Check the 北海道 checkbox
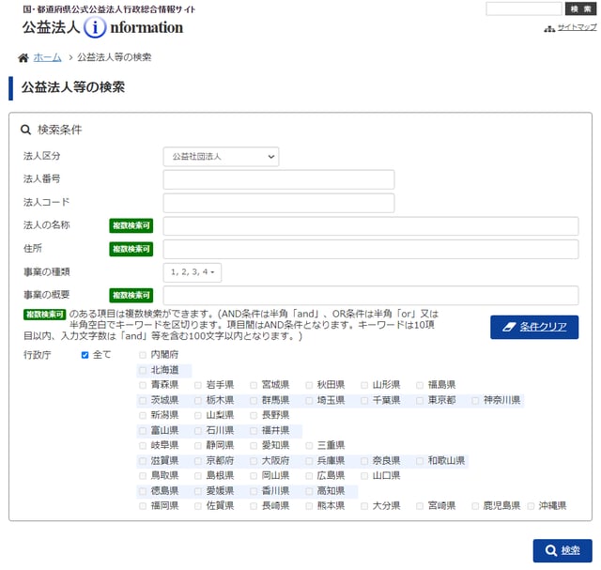Viewport: 601px width, 570px height. (143, 370)
